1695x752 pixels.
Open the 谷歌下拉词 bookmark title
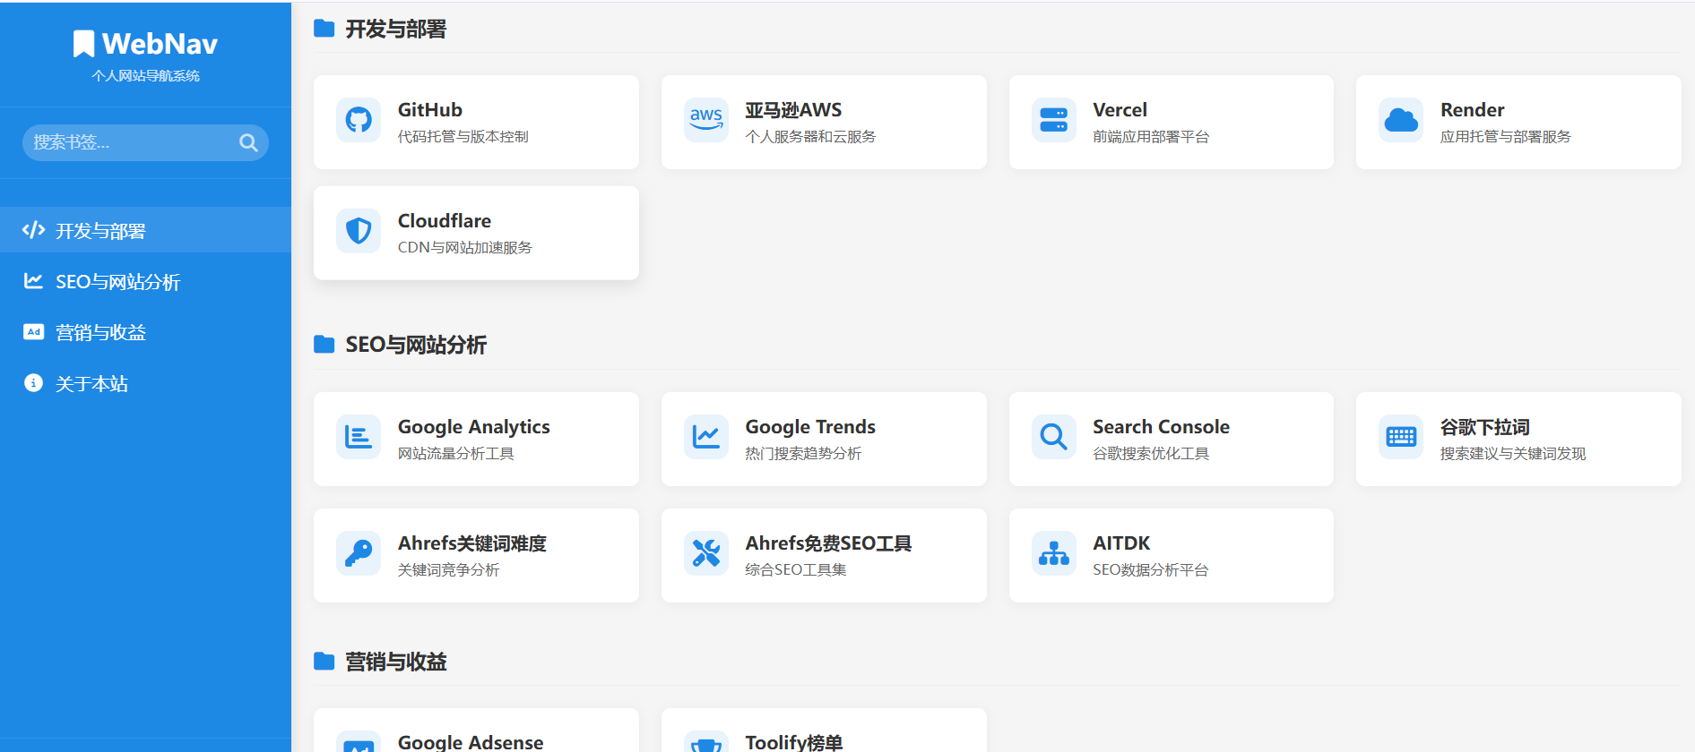point(1485,427)
